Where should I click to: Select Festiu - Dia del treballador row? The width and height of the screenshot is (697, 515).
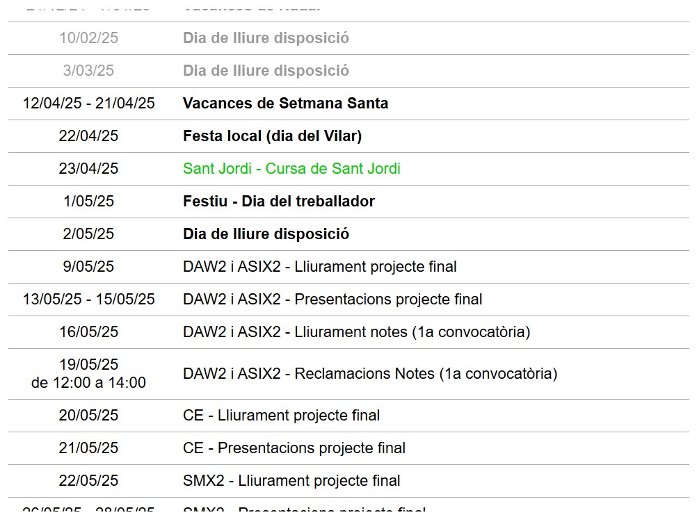click(348, 202)
